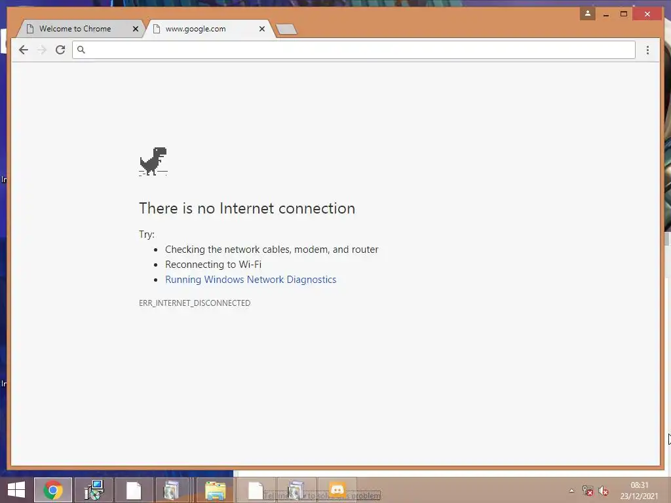671x503 pixels.
Task: Click the greyed-out forward arrow
Action: (x=41, y=50)
